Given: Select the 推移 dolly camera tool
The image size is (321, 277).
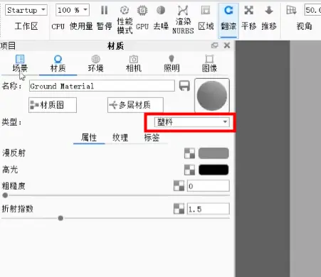Looking at the screenshot, I should pos(269,11).
